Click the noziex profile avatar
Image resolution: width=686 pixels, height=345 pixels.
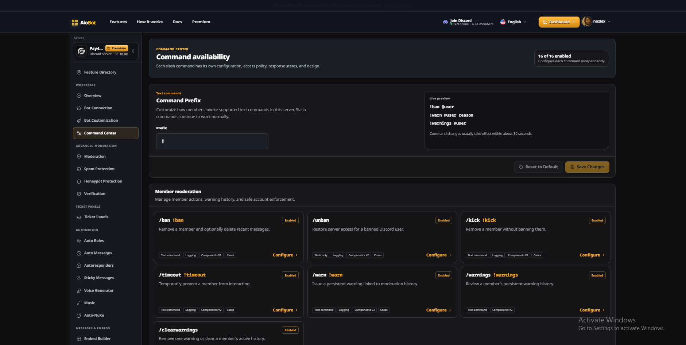[x=587, y=21]
